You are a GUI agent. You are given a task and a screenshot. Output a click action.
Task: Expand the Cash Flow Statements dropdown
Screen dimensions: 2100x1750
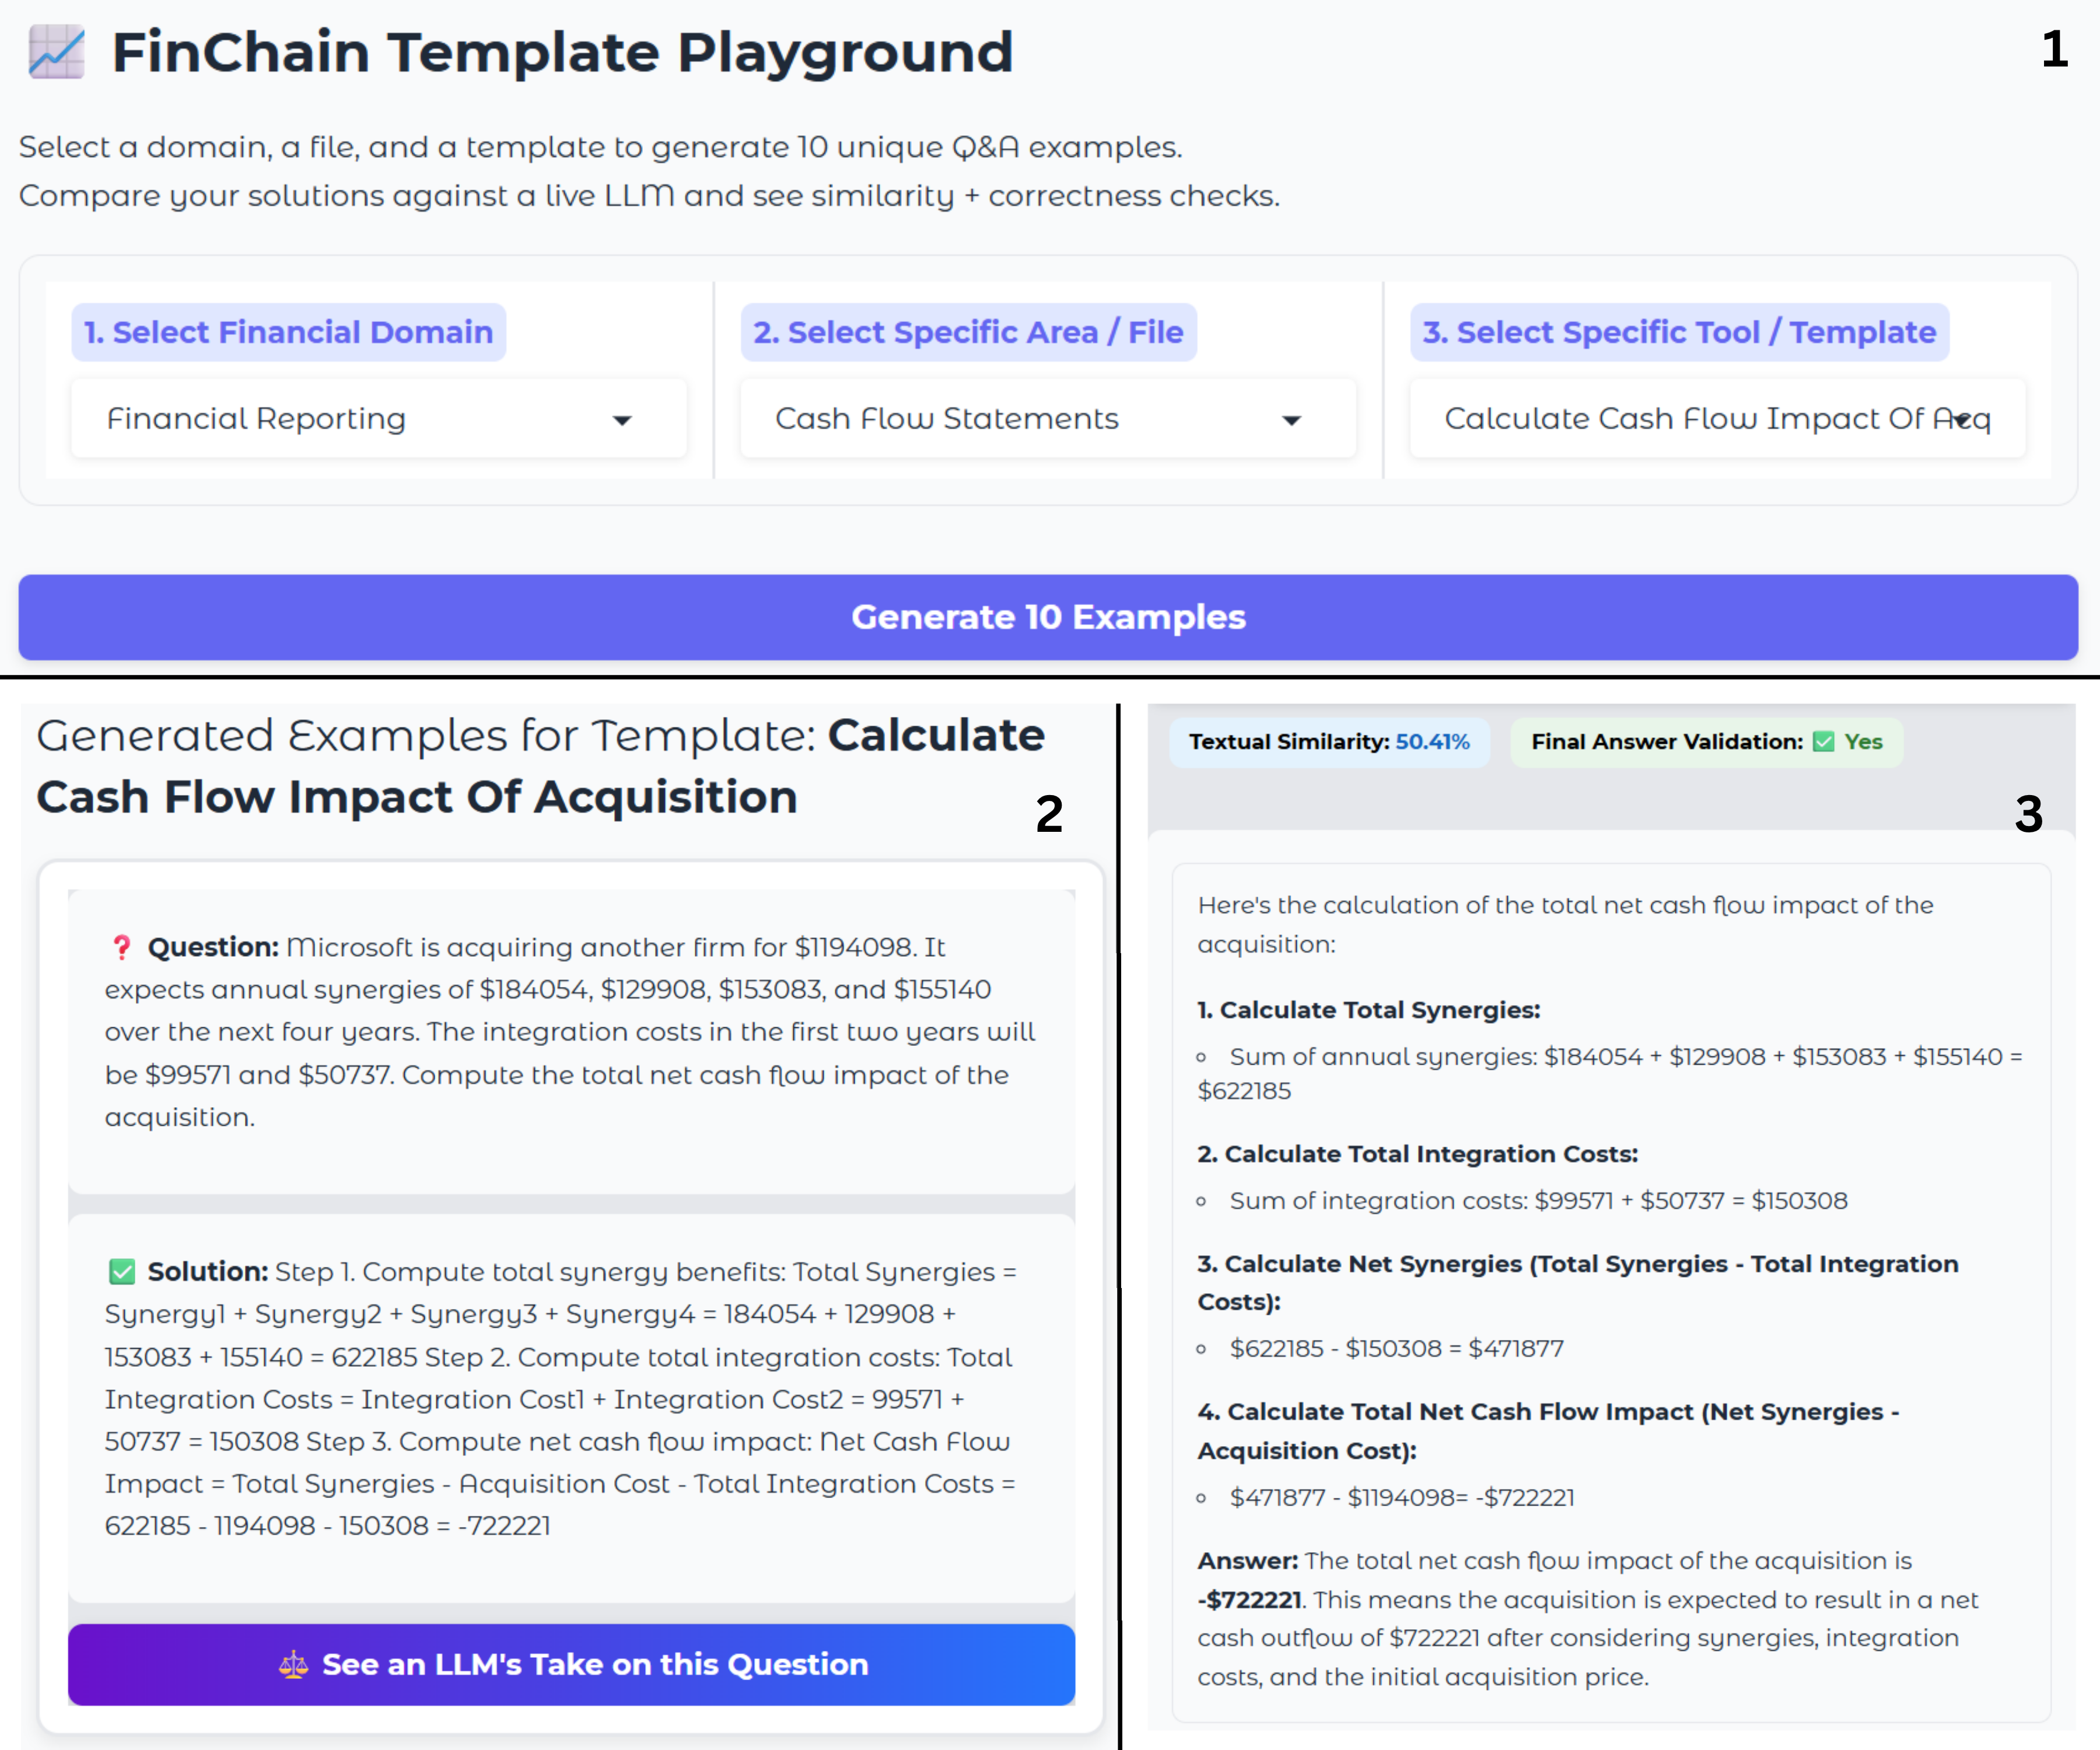pos(1047,419)
